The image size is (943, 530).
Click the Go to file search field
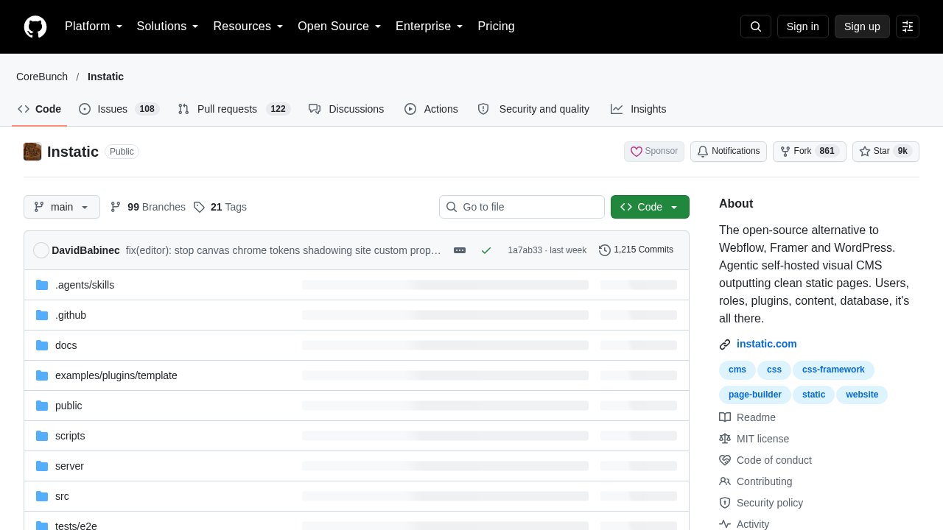coord(522,207)
